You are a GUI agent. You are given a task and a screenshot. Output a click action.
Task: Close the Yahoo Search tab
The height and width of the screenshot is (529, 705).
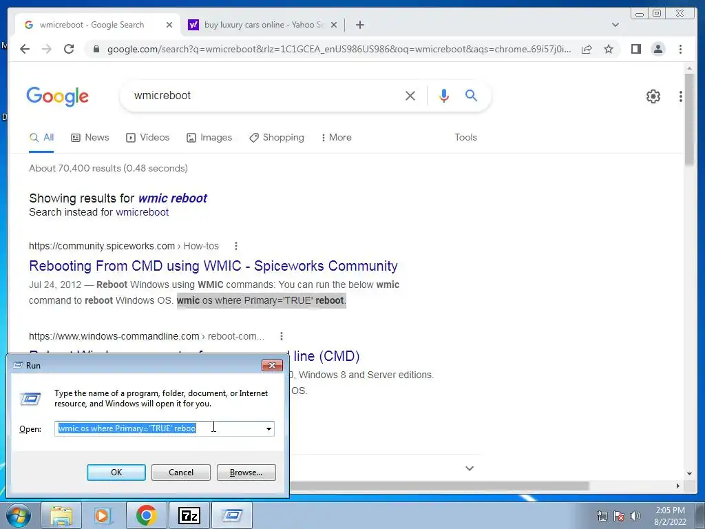point(334,25)
